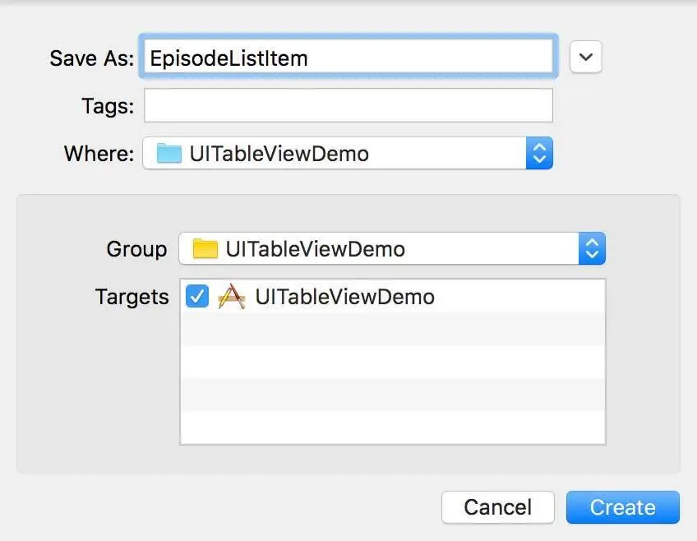Screen dimensions: 697x541
Task: Click the Create button
Action: 622,507
